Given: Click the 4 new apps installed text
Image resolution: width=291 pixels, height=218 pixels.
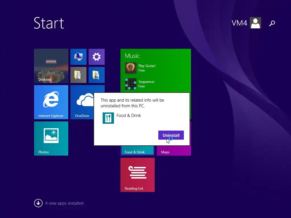Looking at the screenshot, I should pyautogui.click(x=64, y=203).
